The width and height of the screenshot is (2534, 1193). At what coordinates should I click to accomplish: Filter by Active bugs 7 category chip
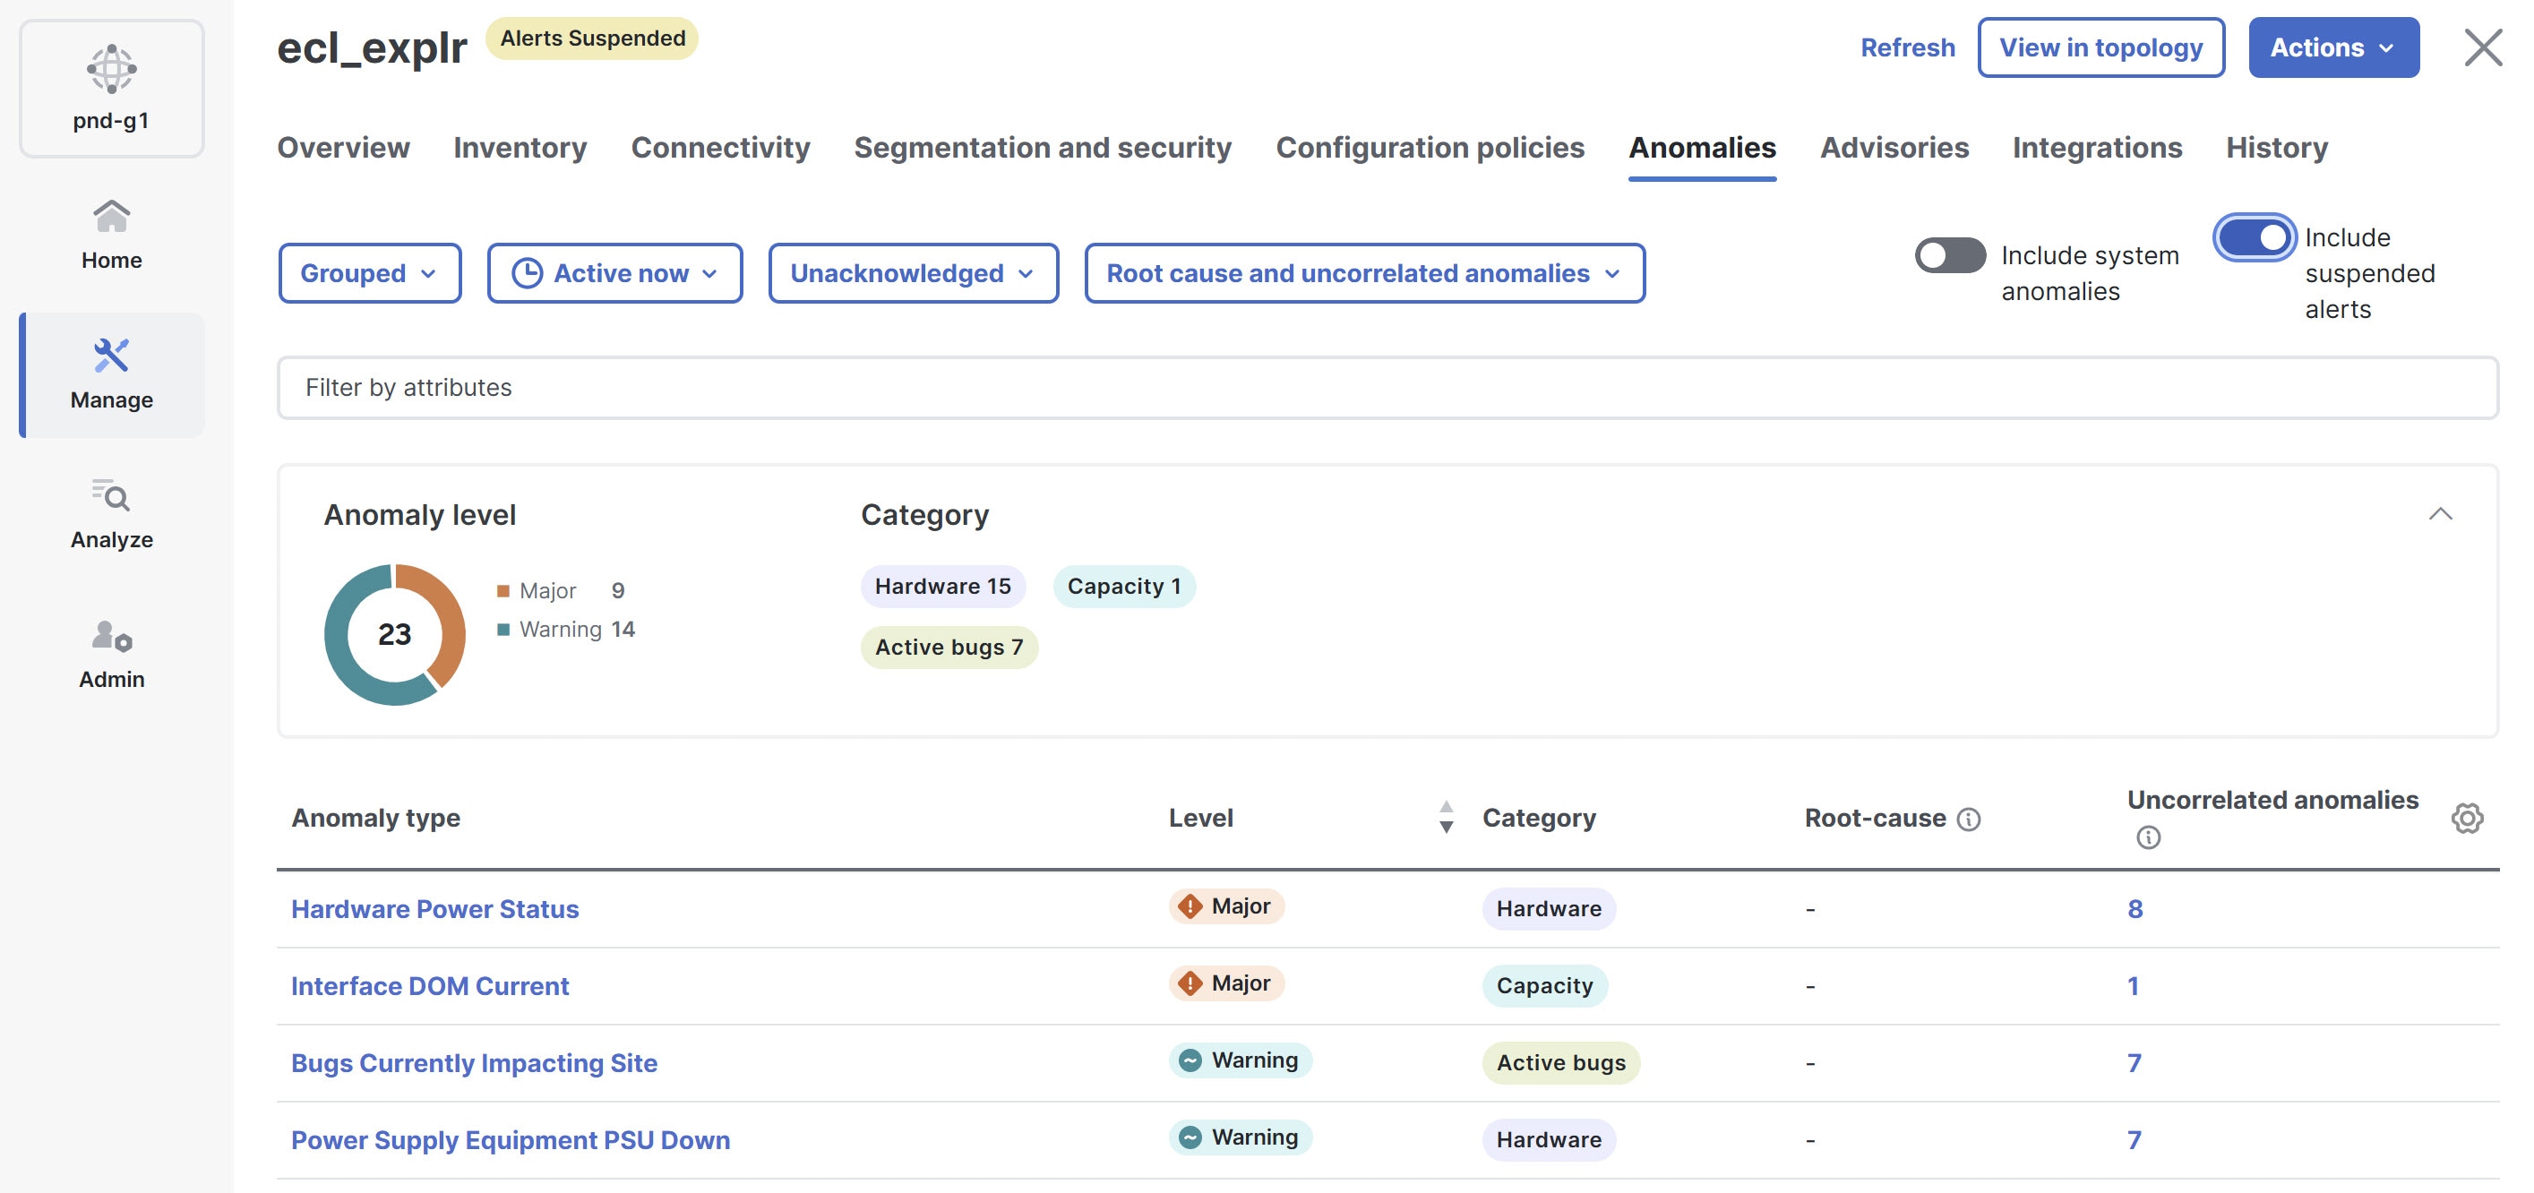click(x=949, y=648)
